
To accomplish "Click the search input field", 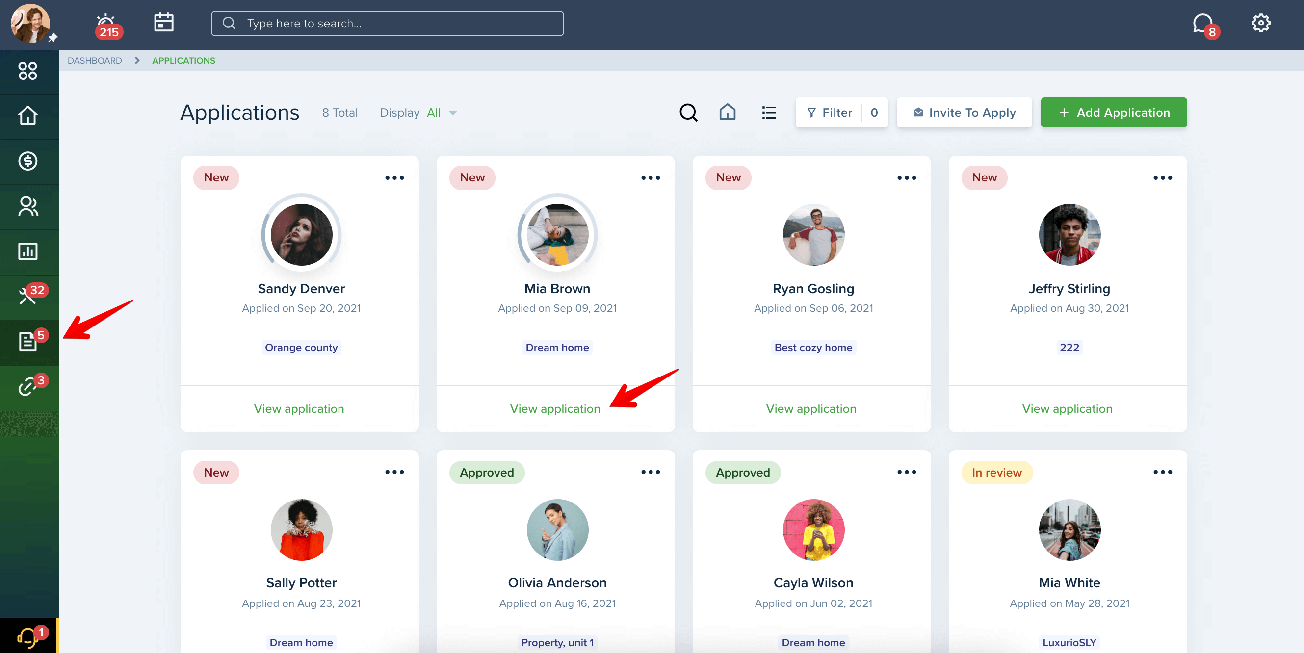I will [x=387, y=23].
